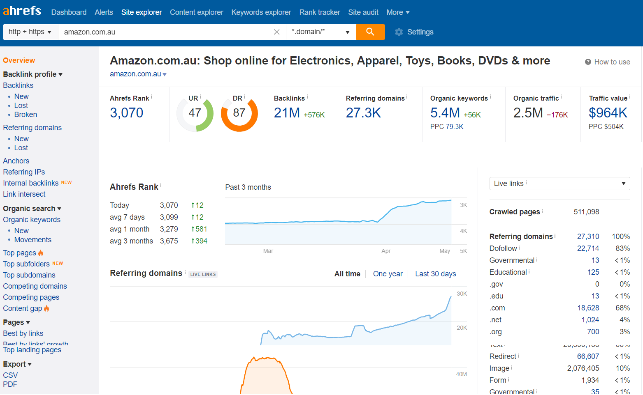Open the Live links dropdown

[559, 184]
